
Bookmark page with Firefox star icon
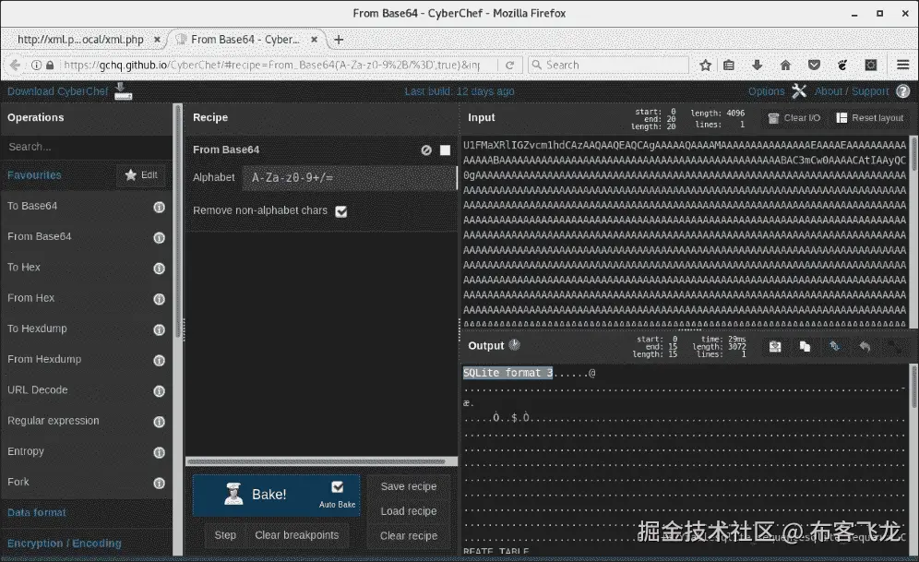[705, 65]
